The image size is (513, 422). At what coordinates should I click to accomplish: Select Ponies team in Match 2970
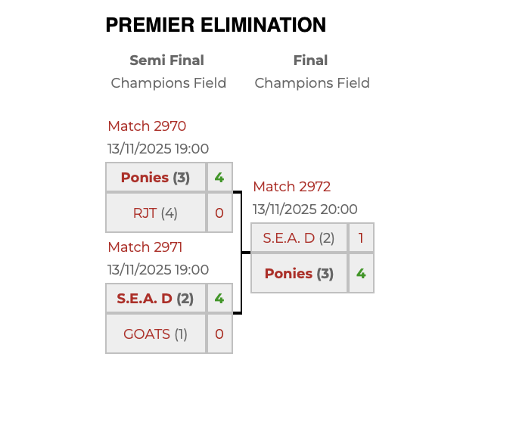pos(145,178)
